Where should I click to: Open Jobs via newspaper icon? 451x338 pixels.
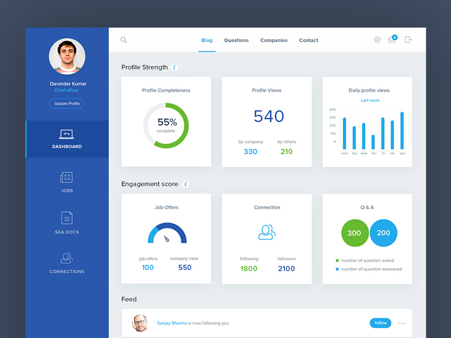[x=67, y=177]
